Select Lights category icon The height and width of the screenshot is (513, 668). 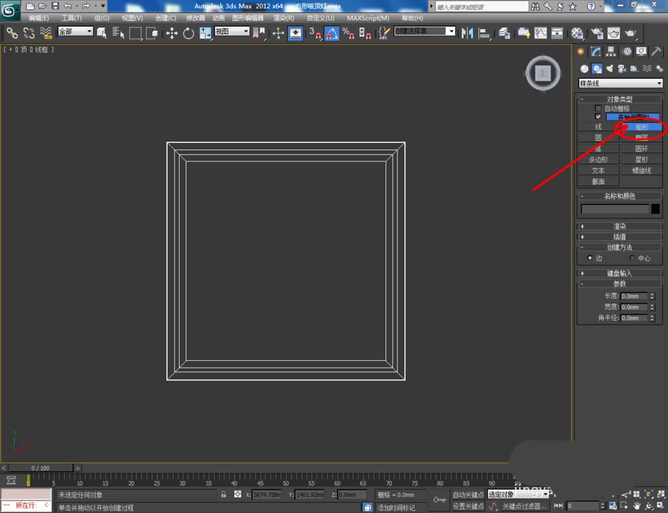click(x=610, y=69)
